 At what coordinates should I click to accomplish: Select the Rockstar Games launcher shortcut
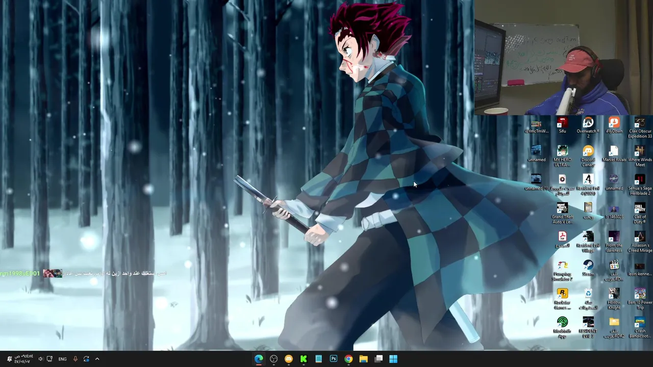point(562,299)
